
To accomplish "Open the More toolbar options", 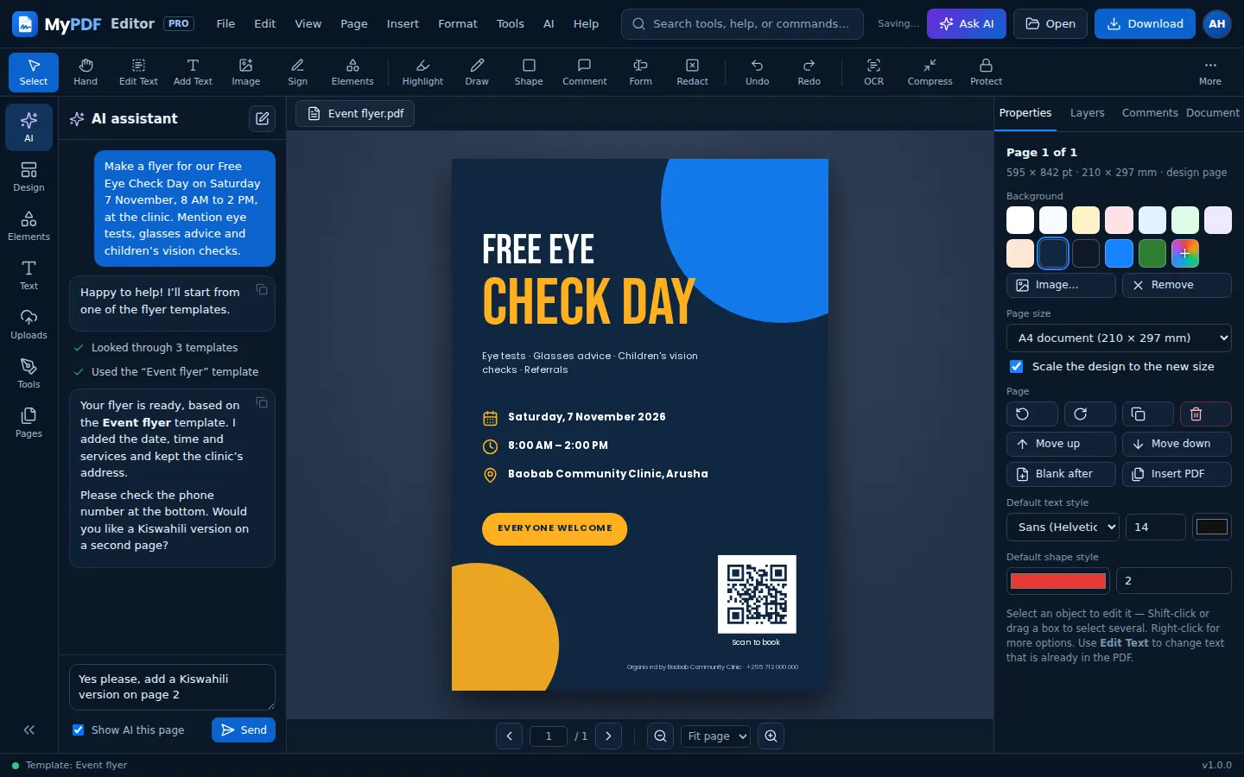I will (1209, 72).
